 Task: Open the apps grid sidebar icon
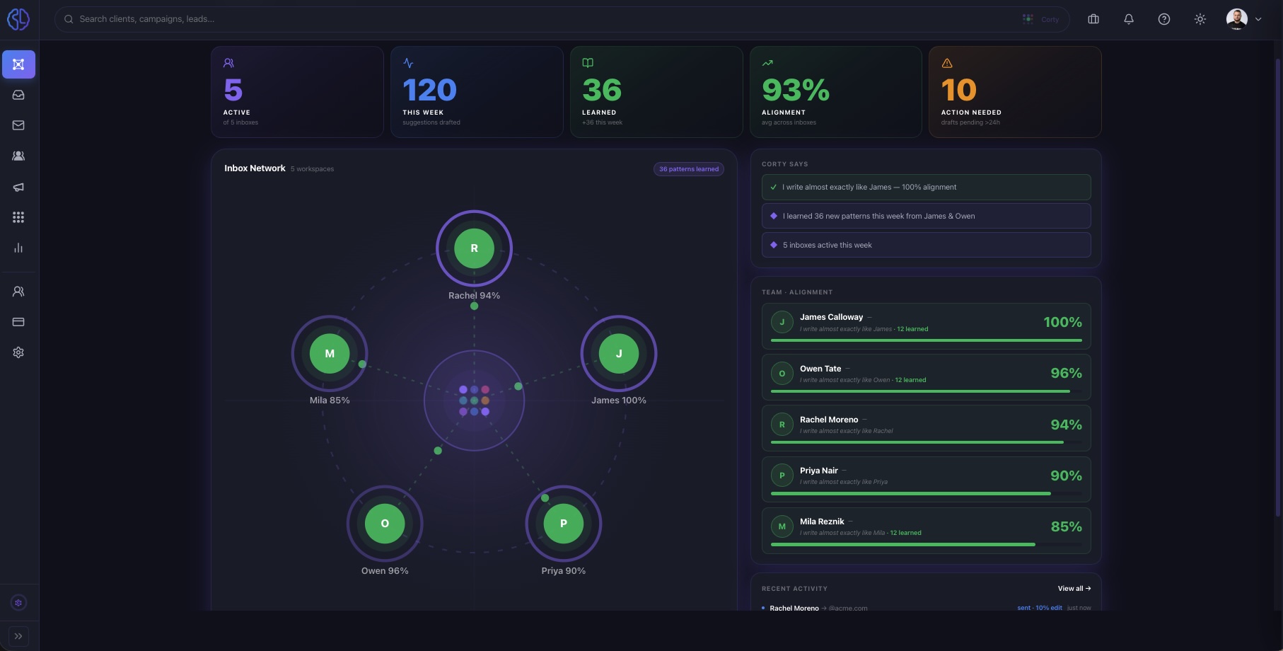[x=18, y=217]
